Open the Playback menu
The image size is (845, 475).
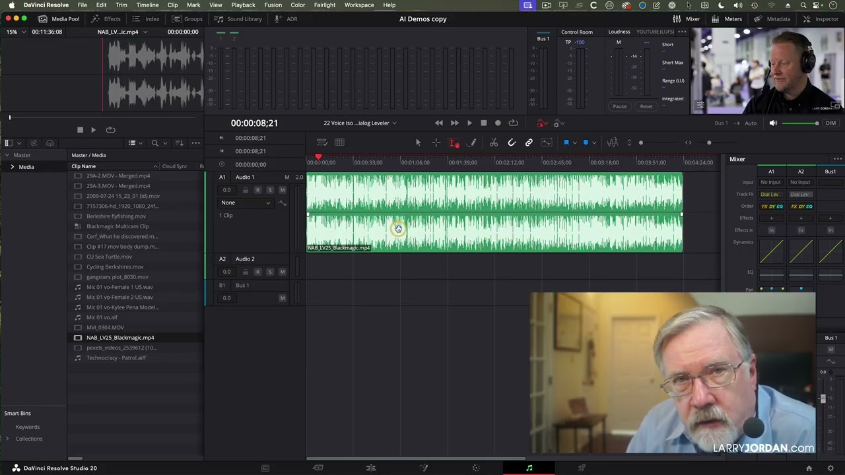(x=243, y=5)
